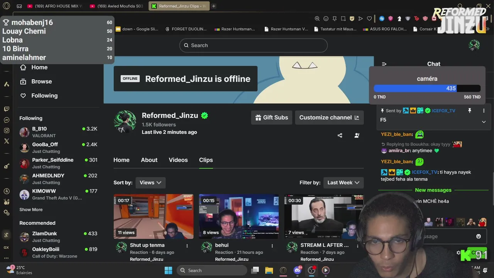
Task: Open Instagram in the Opera GX sidebar
Action: [x=7, y=131]
